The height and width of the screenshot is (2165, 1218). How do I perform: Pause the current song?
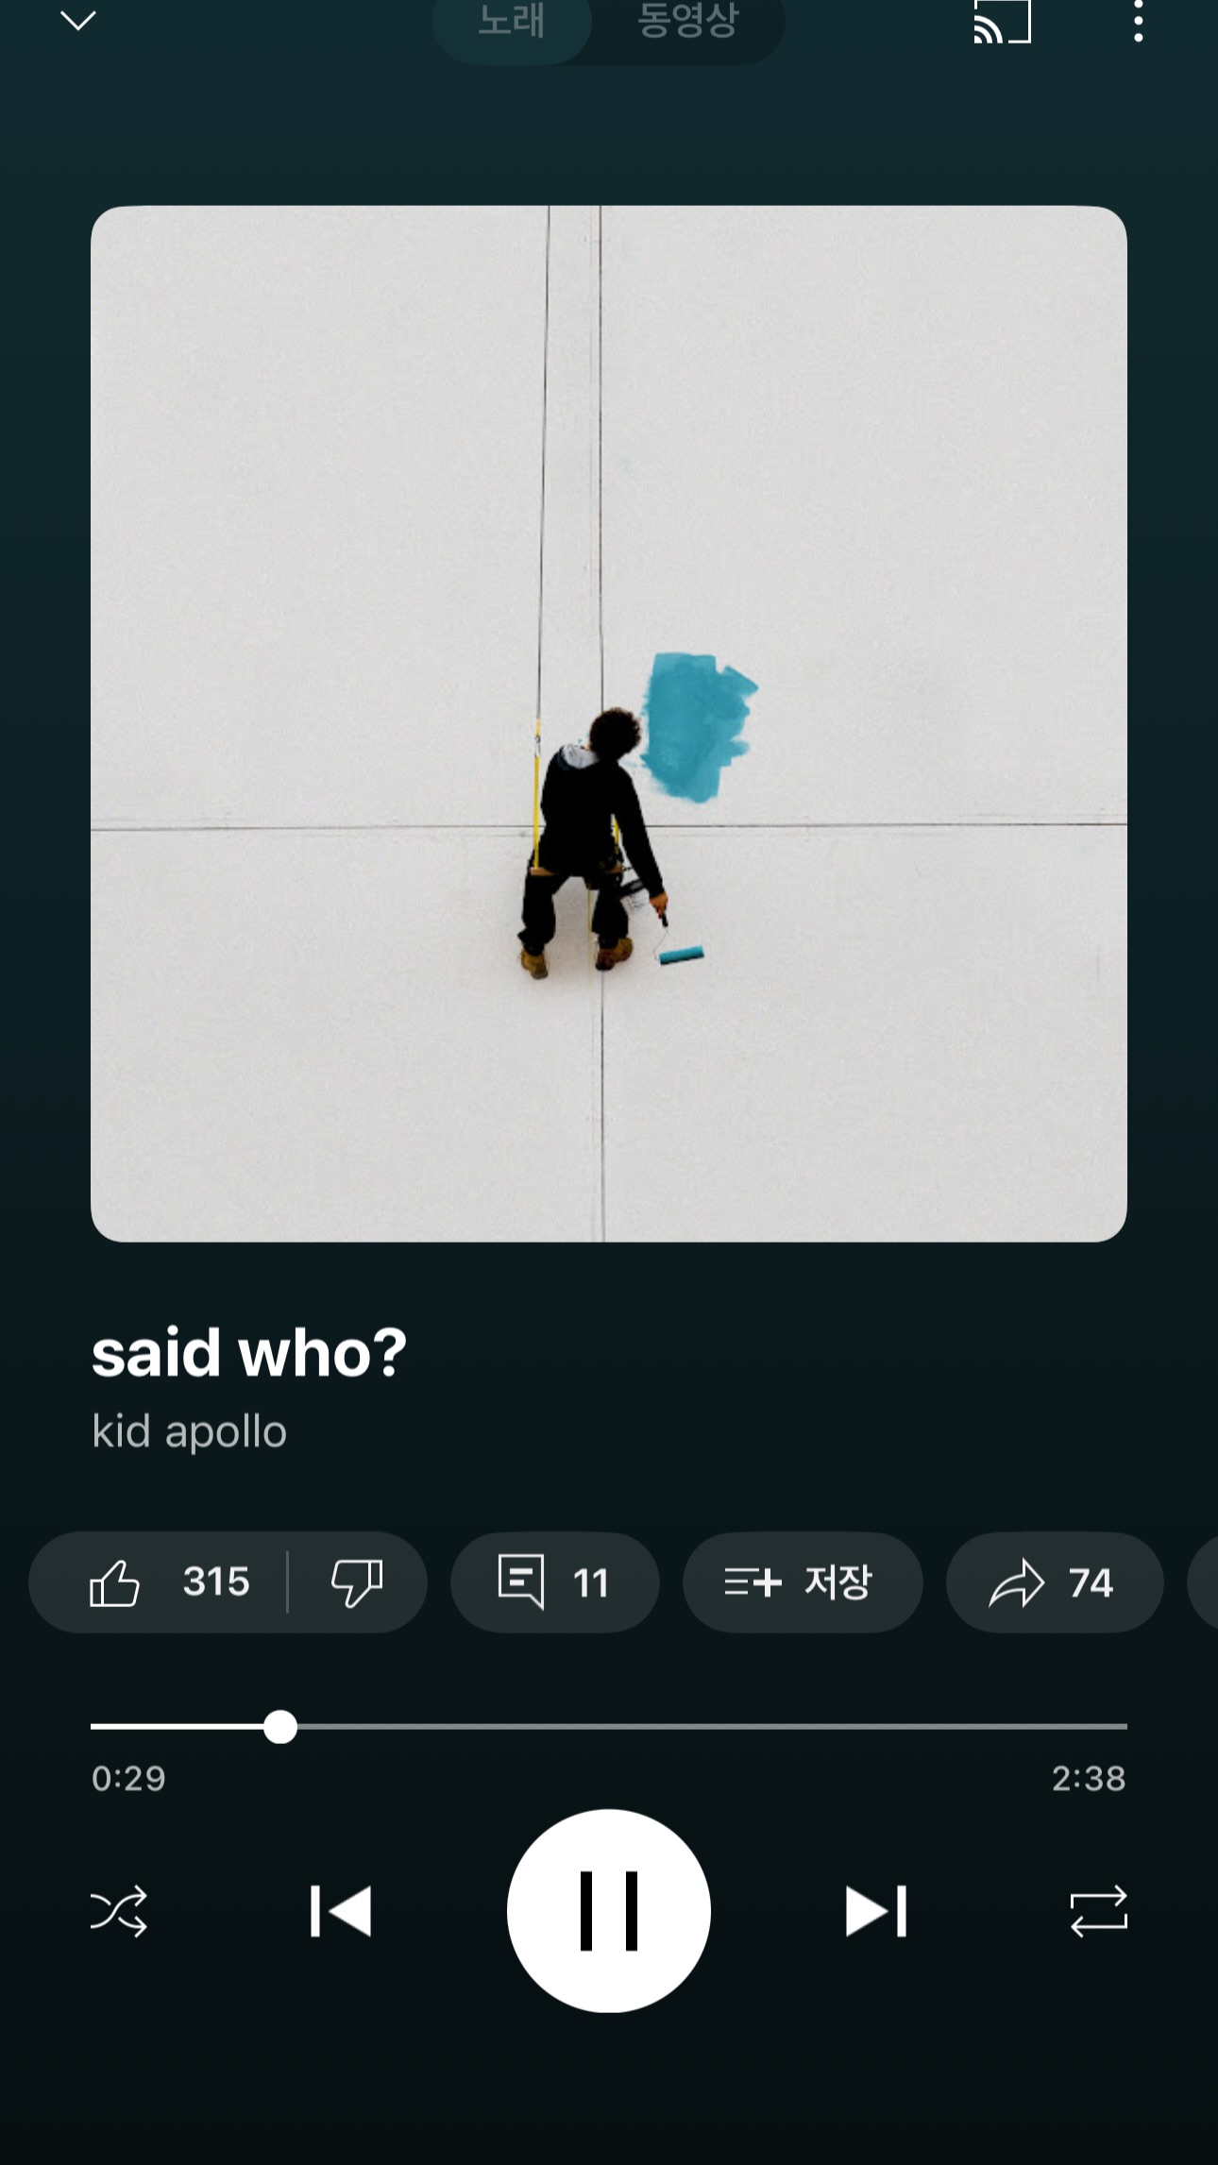pyautogui.click(x=609, y=1911)
